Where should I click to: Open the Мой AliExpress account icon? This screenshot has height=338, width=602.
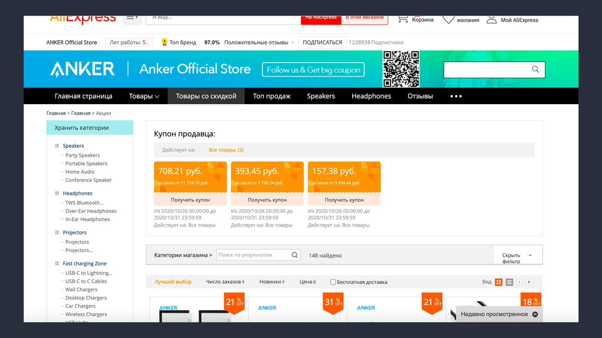[x=492, y=20]
